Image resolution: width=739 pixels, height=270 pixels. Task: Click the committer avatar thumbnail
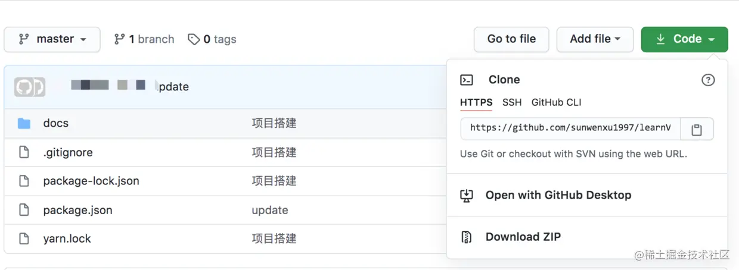(x=30, y=87)
